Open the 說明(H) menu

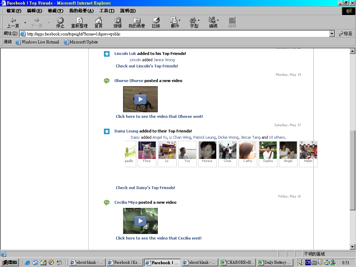128,11
